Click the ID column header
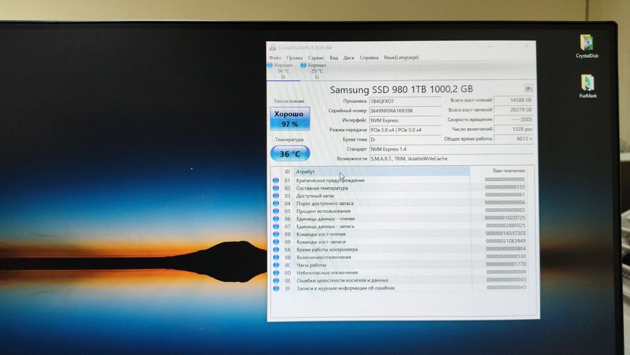Viewport: 630px width, 355px height. (x=287, y=172)
